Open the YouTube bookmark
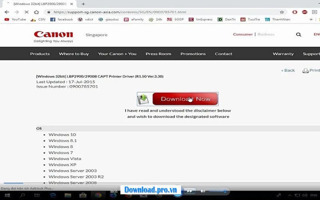This screenshot has width=320, height=200. click(x=15, y=19)
